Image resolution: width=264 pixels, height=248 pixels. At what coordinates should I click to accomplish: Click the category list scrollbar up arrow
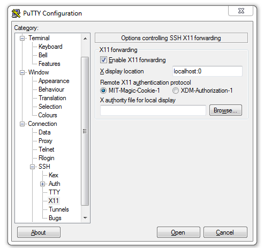click(x=85, y=39)
